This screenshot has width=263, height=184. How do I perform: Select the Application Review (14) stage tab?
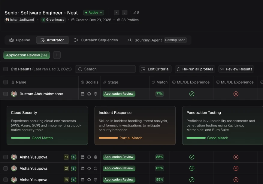pos(26,55)
